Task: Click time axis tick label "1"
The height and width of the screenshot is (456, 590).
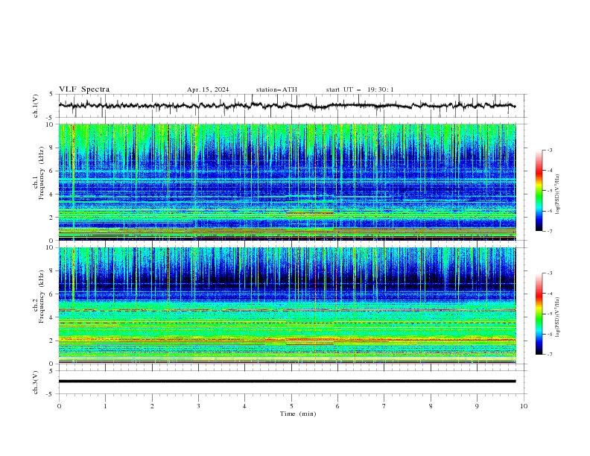Action: click(105, 406)
